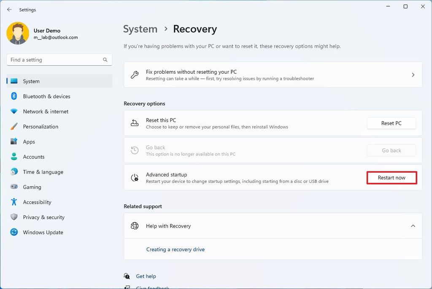The width and height of the screenshot is (432, 289).
Task: Open Creating a recovery drive link
Action: point(175,249)
